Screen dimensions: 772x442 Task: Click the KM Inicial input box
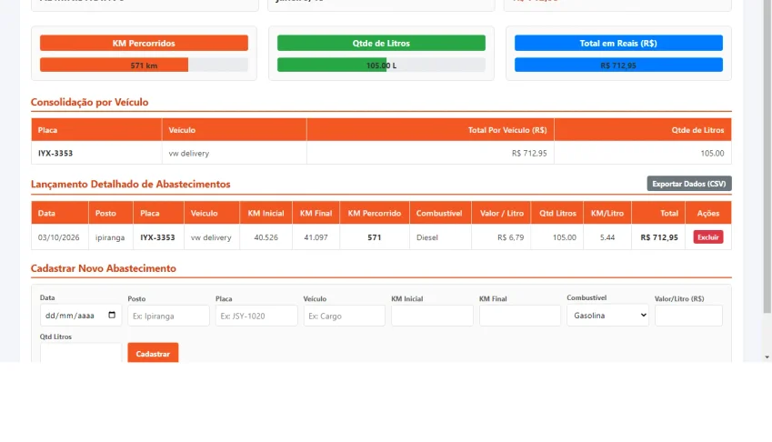432,316
